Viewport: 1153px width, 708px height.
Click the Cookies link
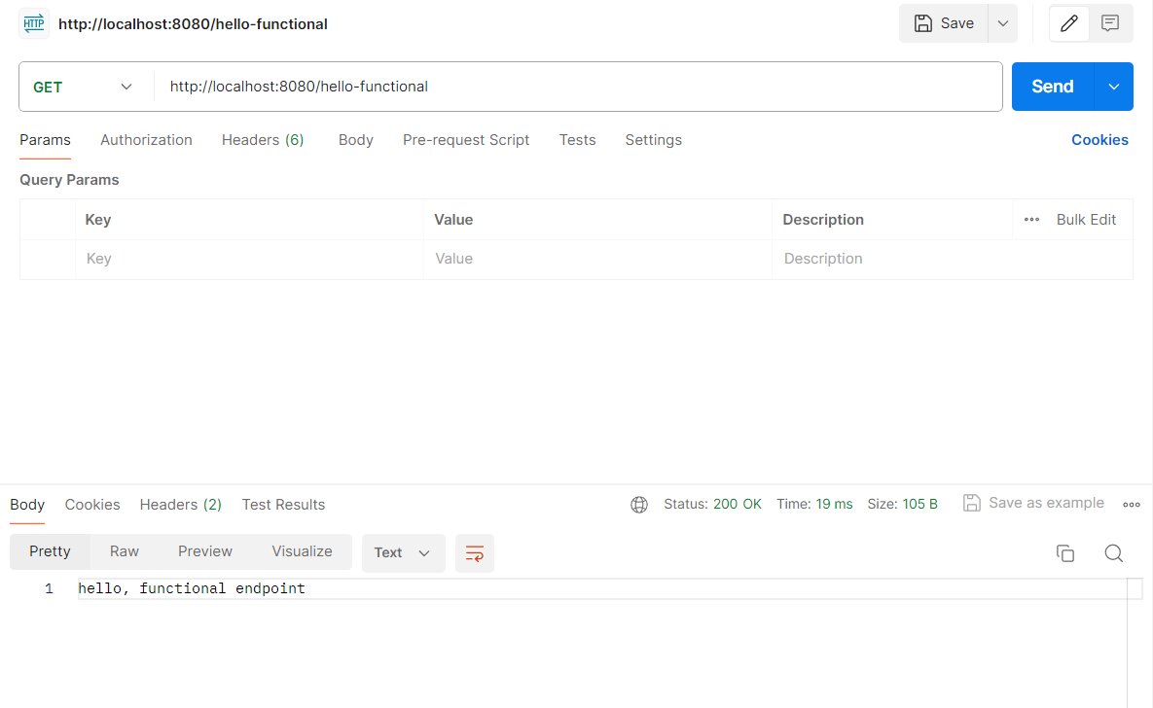tap(1099, 140)
